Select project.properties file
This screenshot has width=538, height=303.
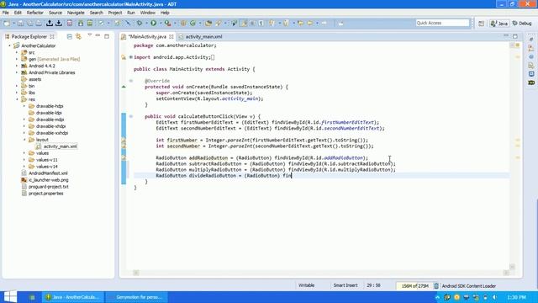click(45, 194)
